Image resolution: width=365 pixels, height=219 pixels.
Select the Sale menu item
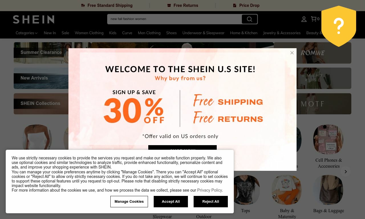pyautogui.click(x=65, y=33)
